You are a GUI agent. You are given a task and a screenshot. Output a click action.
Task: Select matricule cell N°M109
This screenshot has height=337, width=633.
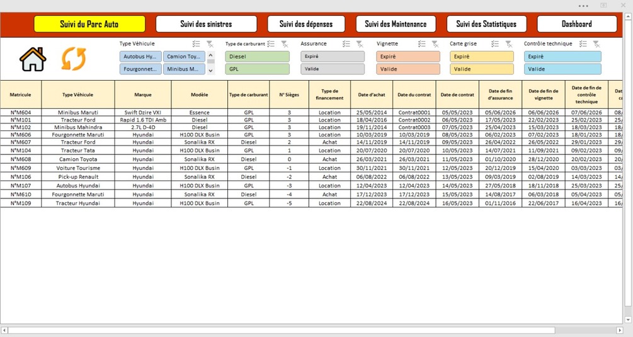(x=21, y=203)
